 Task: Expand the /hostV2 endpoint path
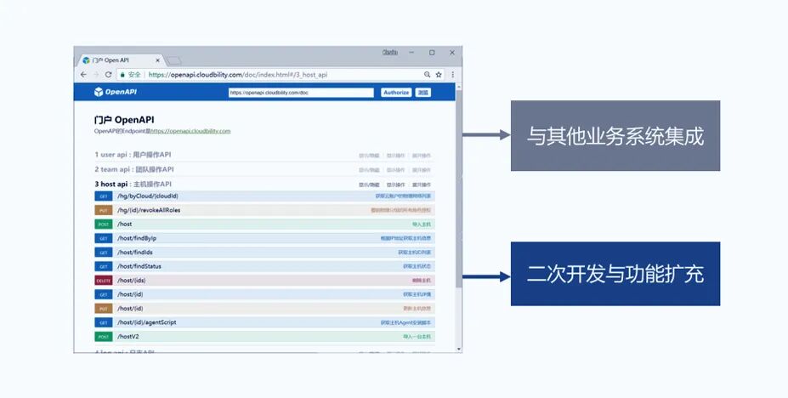pos(128,337)
